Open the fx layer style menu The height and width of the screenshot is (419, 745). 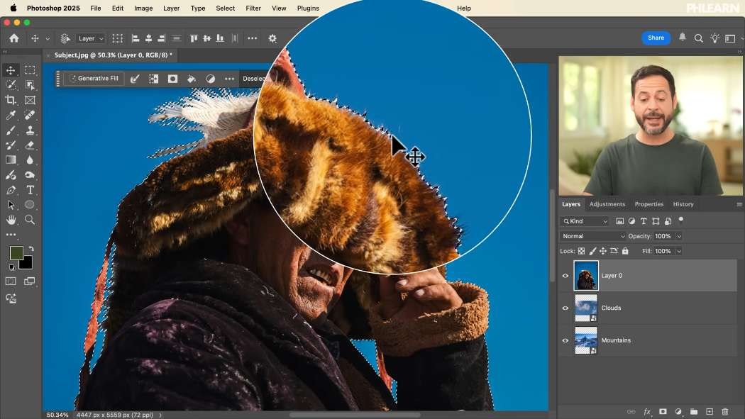(x=647, y=411)
